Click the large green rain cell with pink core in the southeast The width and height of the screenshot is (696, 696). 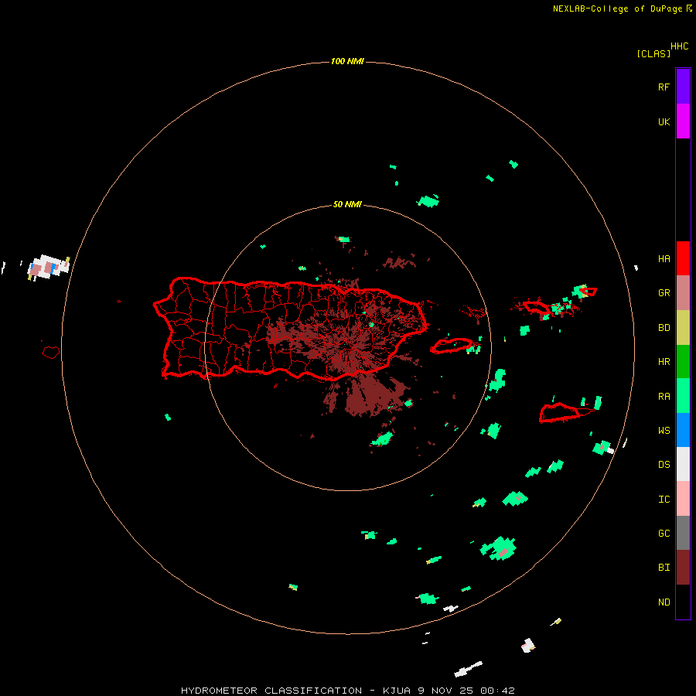pyautogui.click(x=499, y=548)
